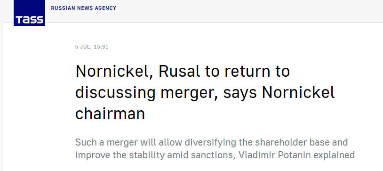The height and width of the screenshot is (171, 383).
Task: Click the 5 JUL, 15:31 timestamp
Action: [x=92, y=47]
